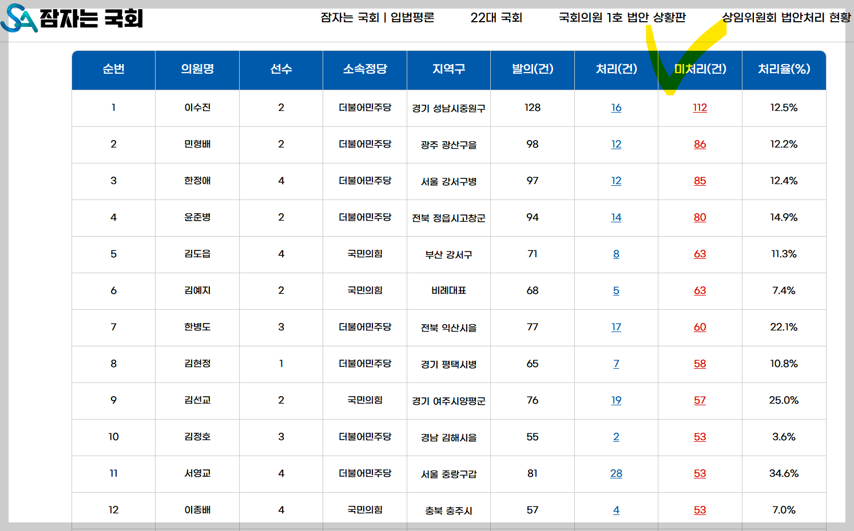Image resolution: width=854 pixels, height=531 pixels.
Task: Open 김도읍's processed bills link 8
Action: coord(616,254)
